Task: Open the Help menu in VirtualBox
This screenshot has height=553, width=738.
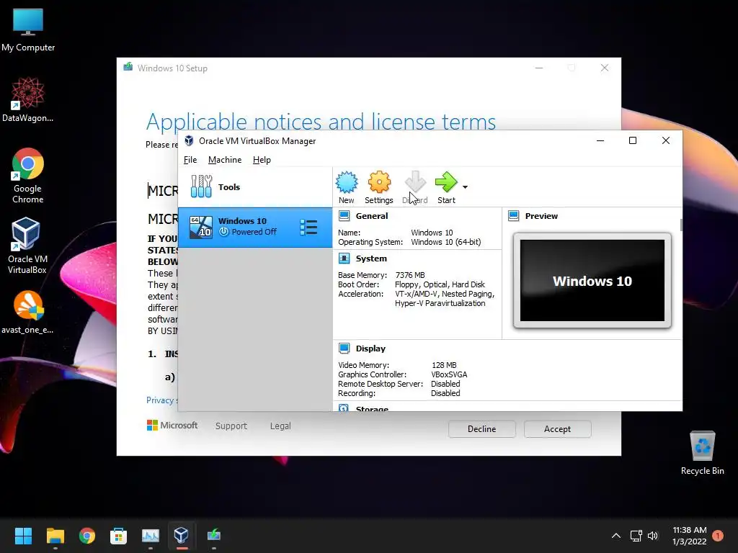Action: (262, 160)
